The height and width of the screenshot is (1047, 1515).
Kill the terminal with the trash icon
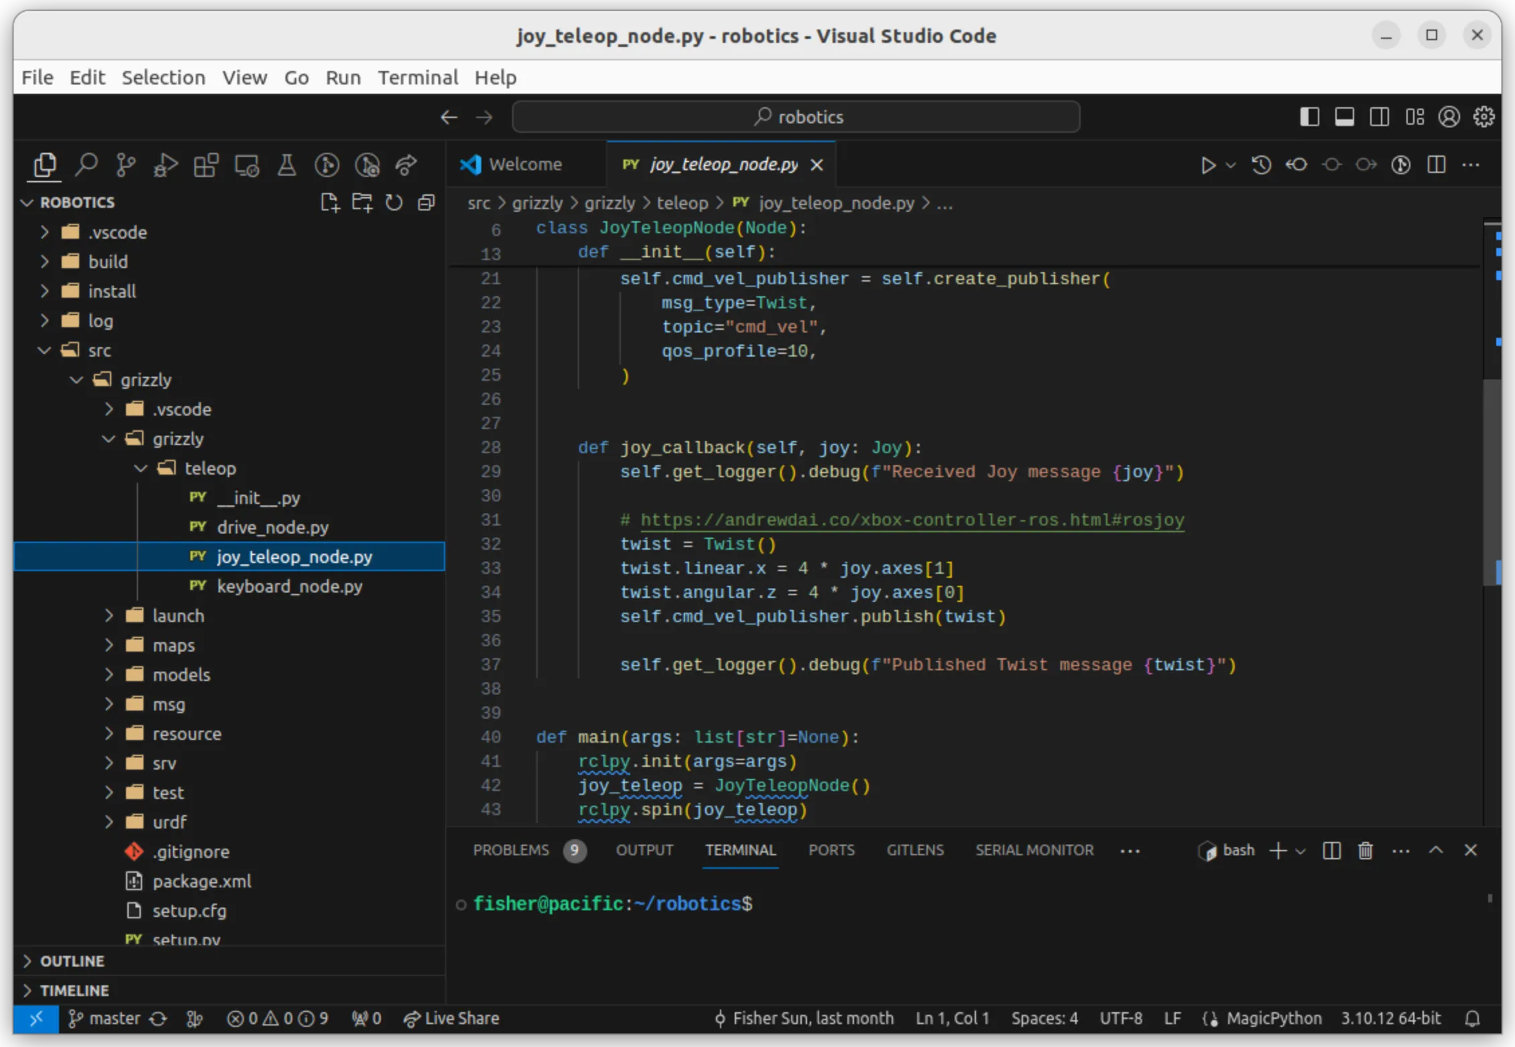(x=1366, y=850)
